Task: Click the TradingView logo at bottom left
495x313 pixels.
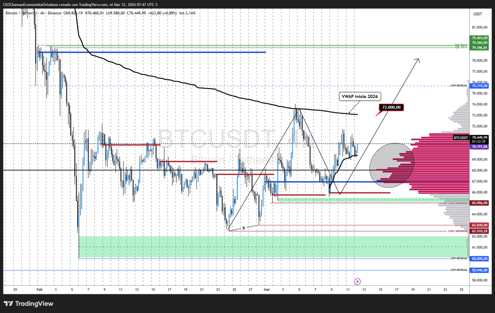Action: [29, 304]
